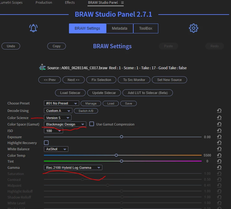The width and height of the screenshot is (231, 209).
Task: Reset the Decode Using setting
Action: click(x=219, y=110)
